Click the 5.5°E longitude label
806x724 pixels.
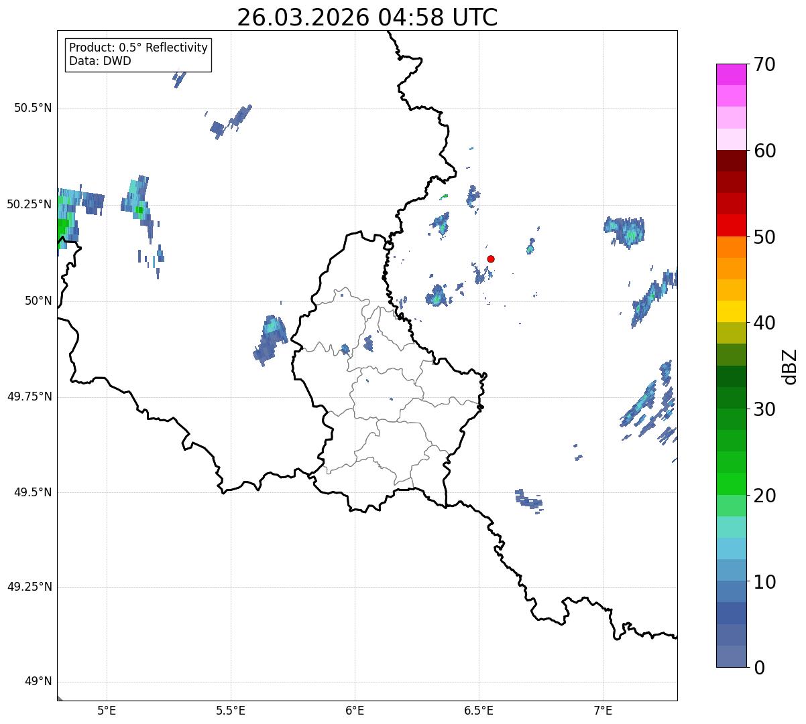[x=231, y=711]
